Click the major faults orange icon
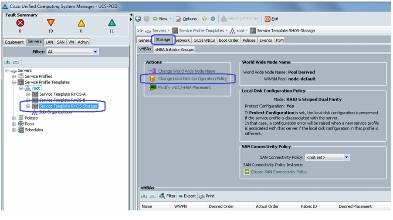This screenshot has height=220, width=393. (51, 23)
